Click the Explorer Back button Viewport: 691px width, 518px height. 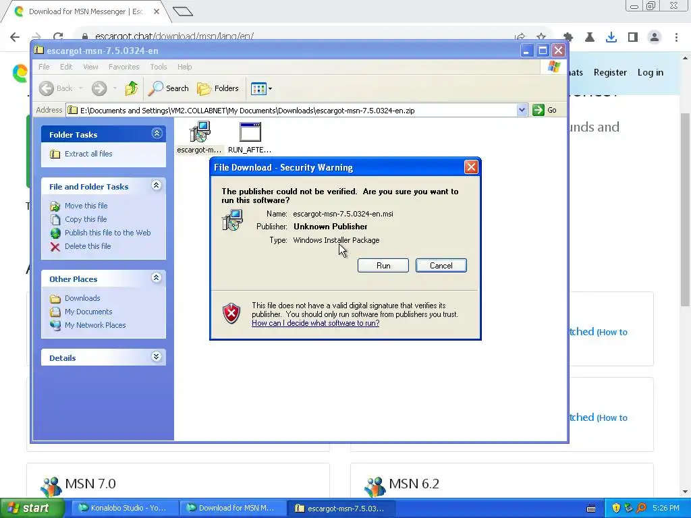(x=55, y=88)
